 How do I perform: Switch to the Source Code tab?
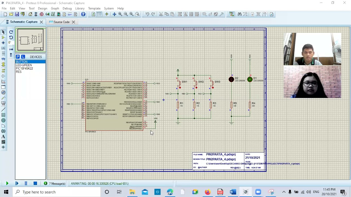coord(61,22)
